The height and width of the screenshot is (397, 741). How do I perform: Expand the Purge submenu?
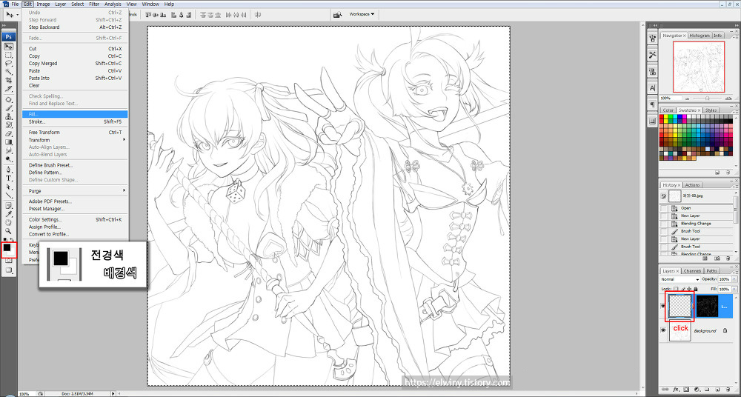(75, 191)
